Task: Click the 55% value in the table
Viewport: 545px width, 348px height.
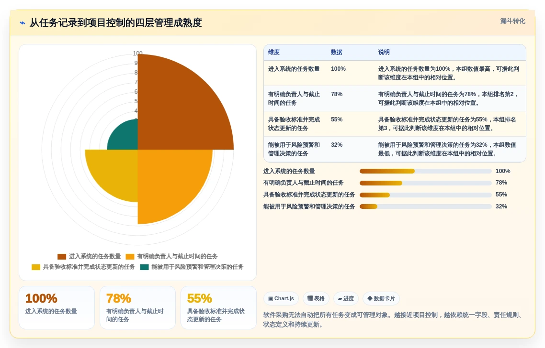Action: coord(337,120)
